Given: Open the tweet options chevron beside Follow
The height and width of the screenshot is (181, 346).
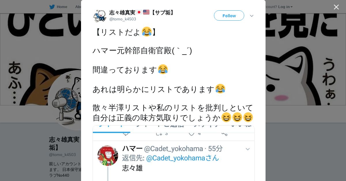Looking at the screenshot, I should tap(252, 16).
